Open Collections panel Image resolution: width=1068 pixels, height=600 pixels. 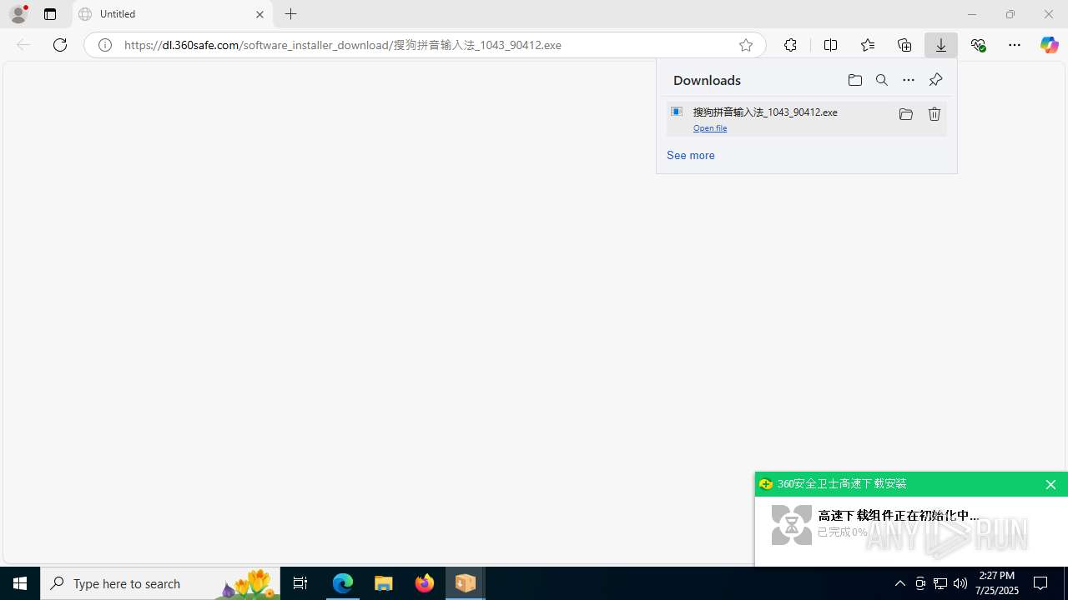(x=904, y=45)
